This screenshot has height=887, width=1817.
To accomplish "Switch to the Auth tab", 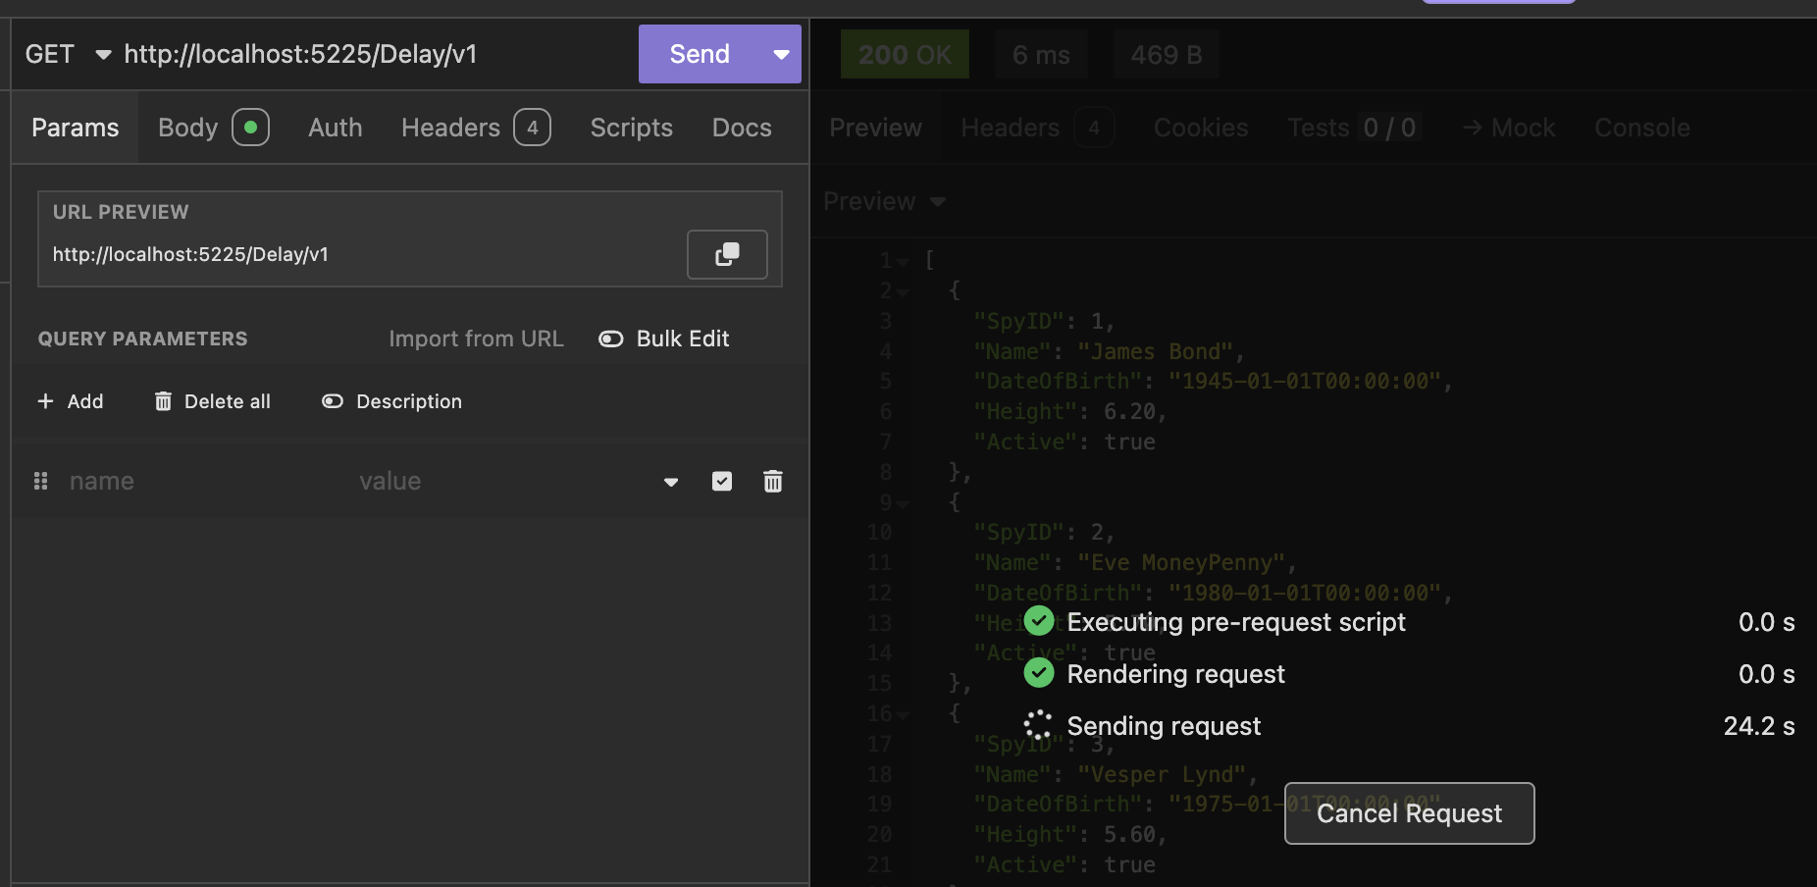I will pos(335,128).
